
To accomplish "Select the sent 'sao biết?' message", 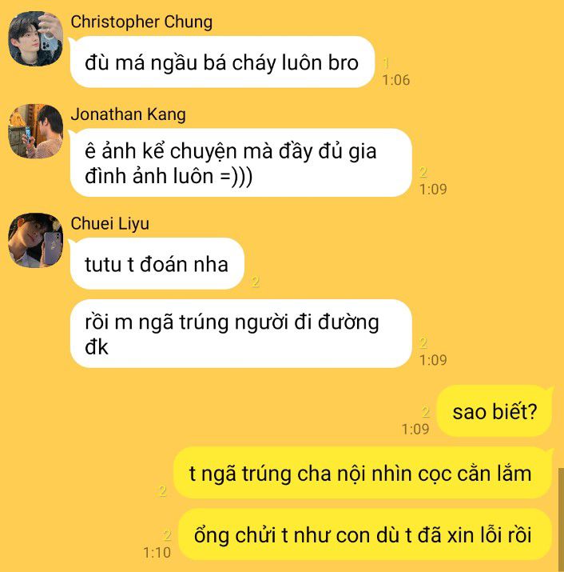I will [494, 411].
